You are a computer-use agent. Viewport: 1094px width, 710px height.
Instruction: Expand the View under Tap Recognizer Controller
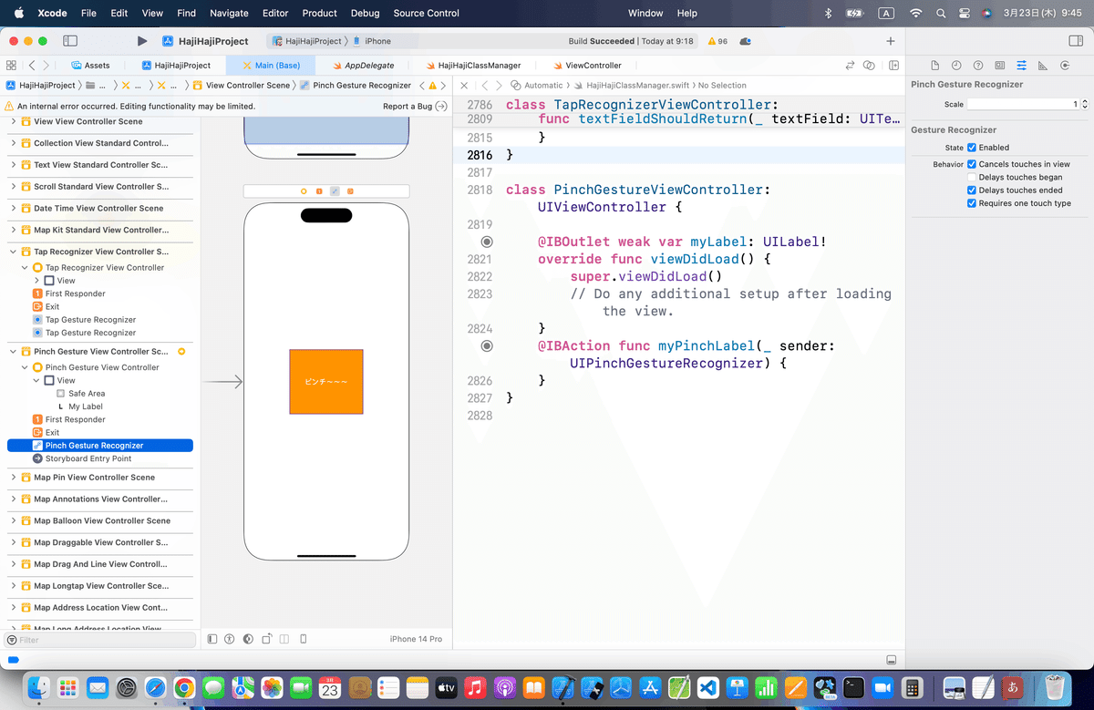click(x=36, y=281)
